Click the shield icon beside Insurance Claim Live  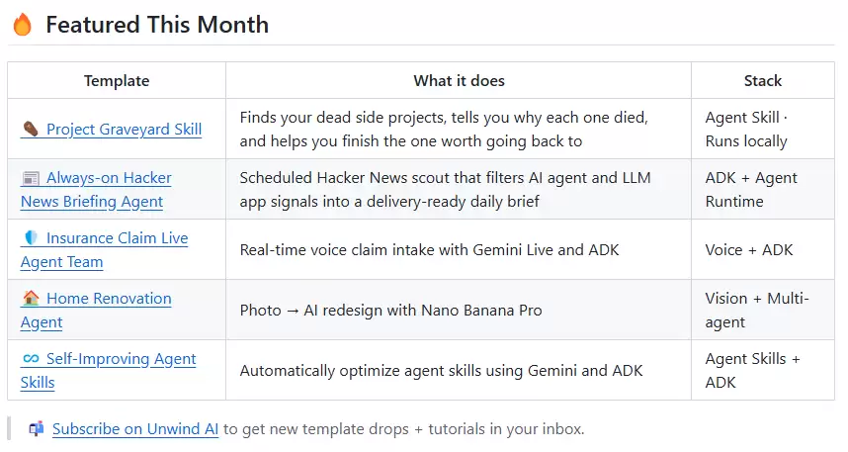pyautogui.click(x=31, y=237)
